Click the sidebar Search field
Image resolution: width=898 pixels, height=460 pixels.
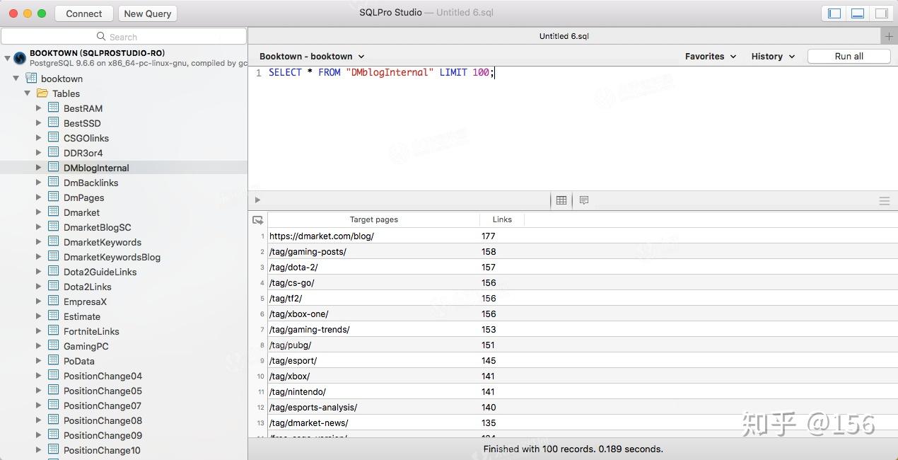(124, 37)
